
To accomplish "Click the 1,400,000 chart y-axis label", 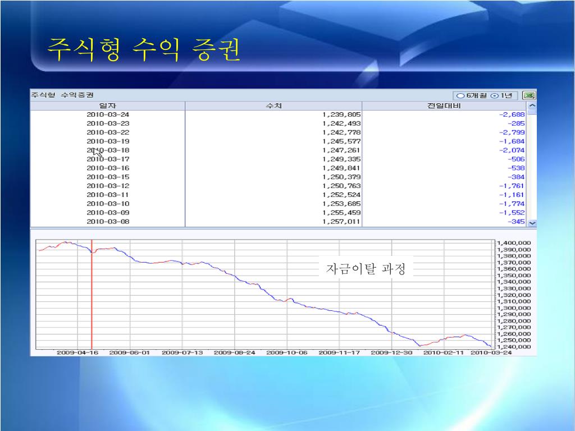I will coord(514,243).
